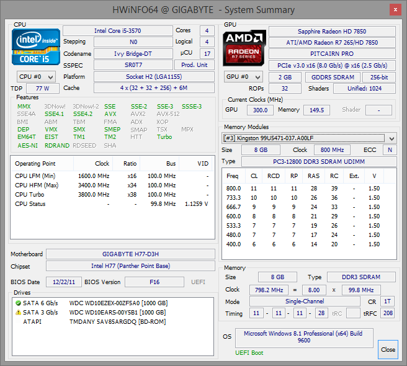This screenshot has width=407, height=366.
Task: Click the ATI/AMD Radeon R7 265/HD 7850 field
Action: (x=332, y=43)
